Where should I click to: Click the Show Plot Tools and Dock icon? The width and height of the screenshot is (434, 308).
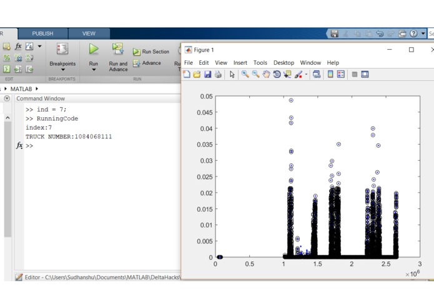(365, 74)
